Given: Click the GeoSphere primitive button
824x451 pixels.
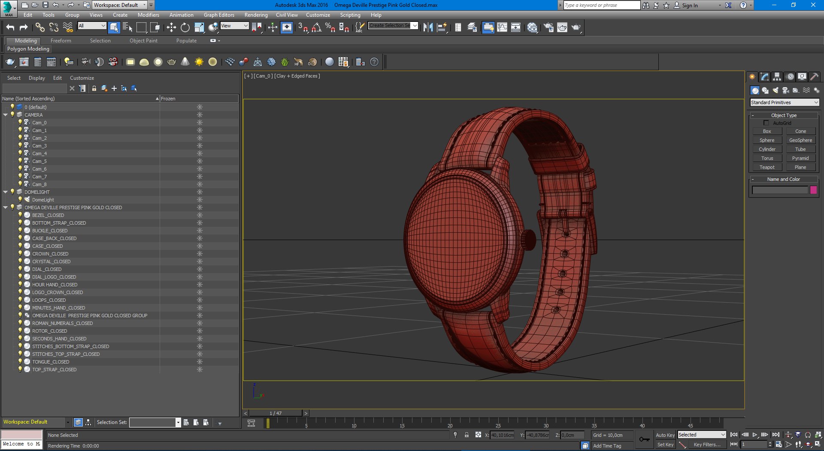Looking at the screenshot, I should tap(800, 140).
